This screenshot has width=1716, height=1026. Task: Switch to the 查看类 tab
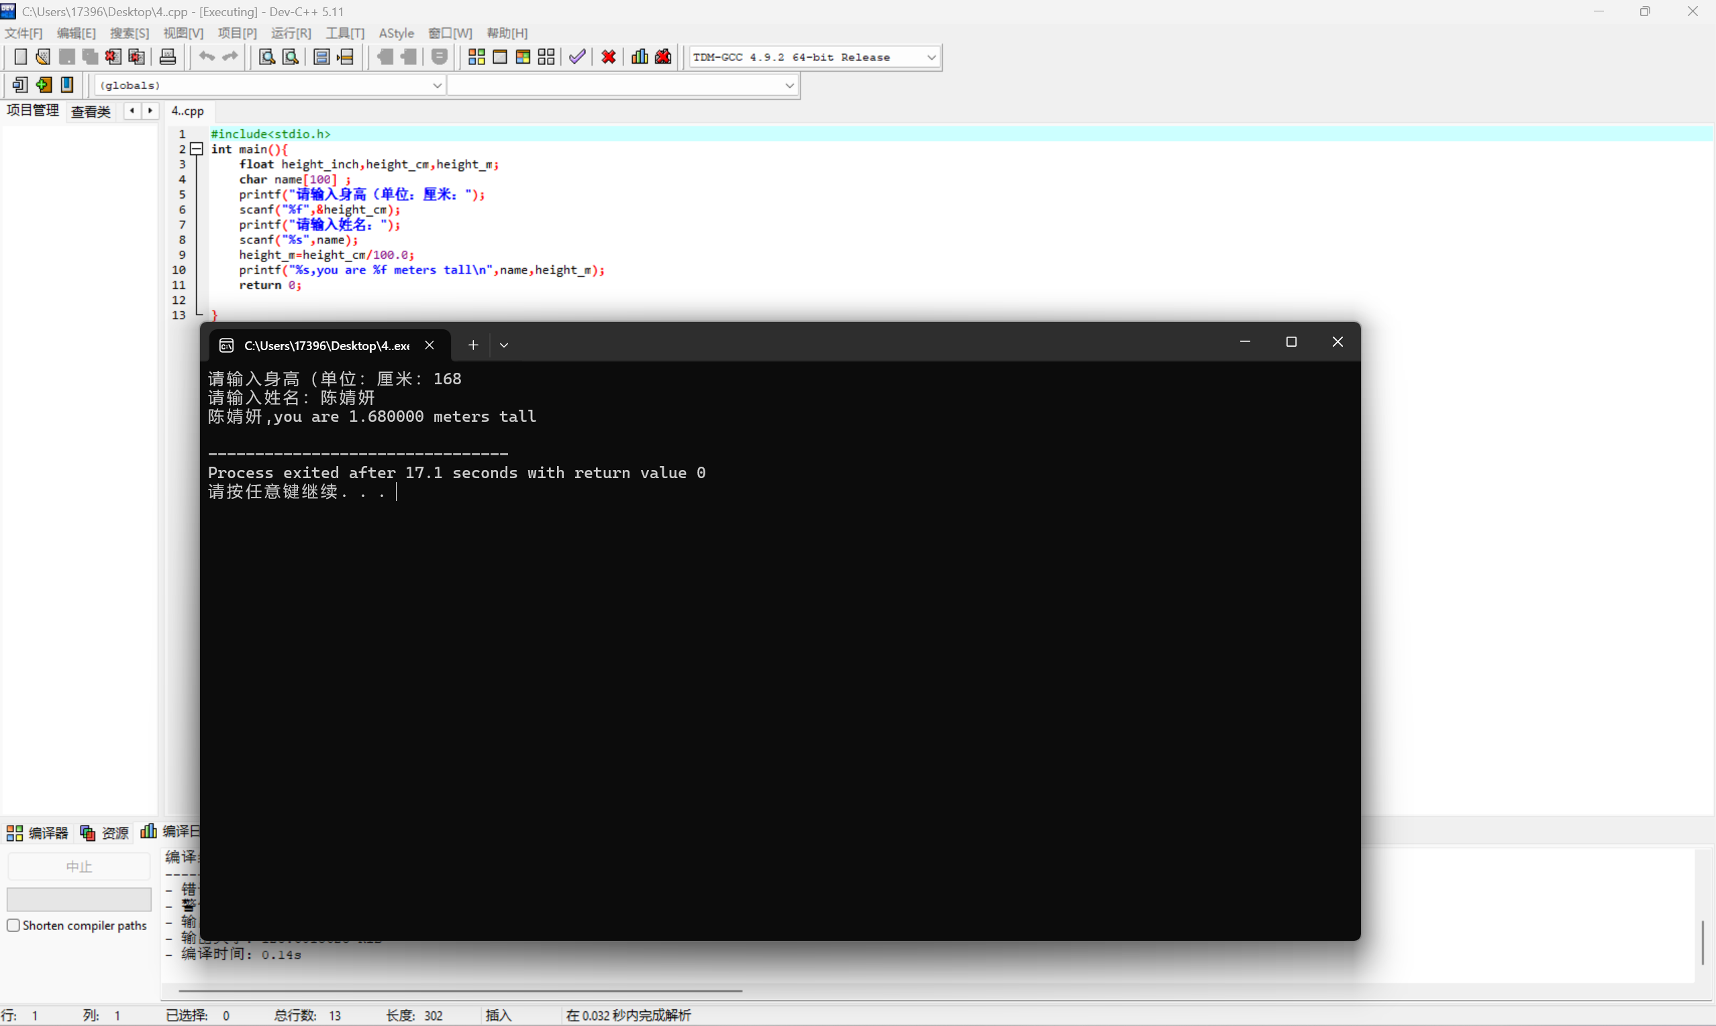tap(91, 111)
